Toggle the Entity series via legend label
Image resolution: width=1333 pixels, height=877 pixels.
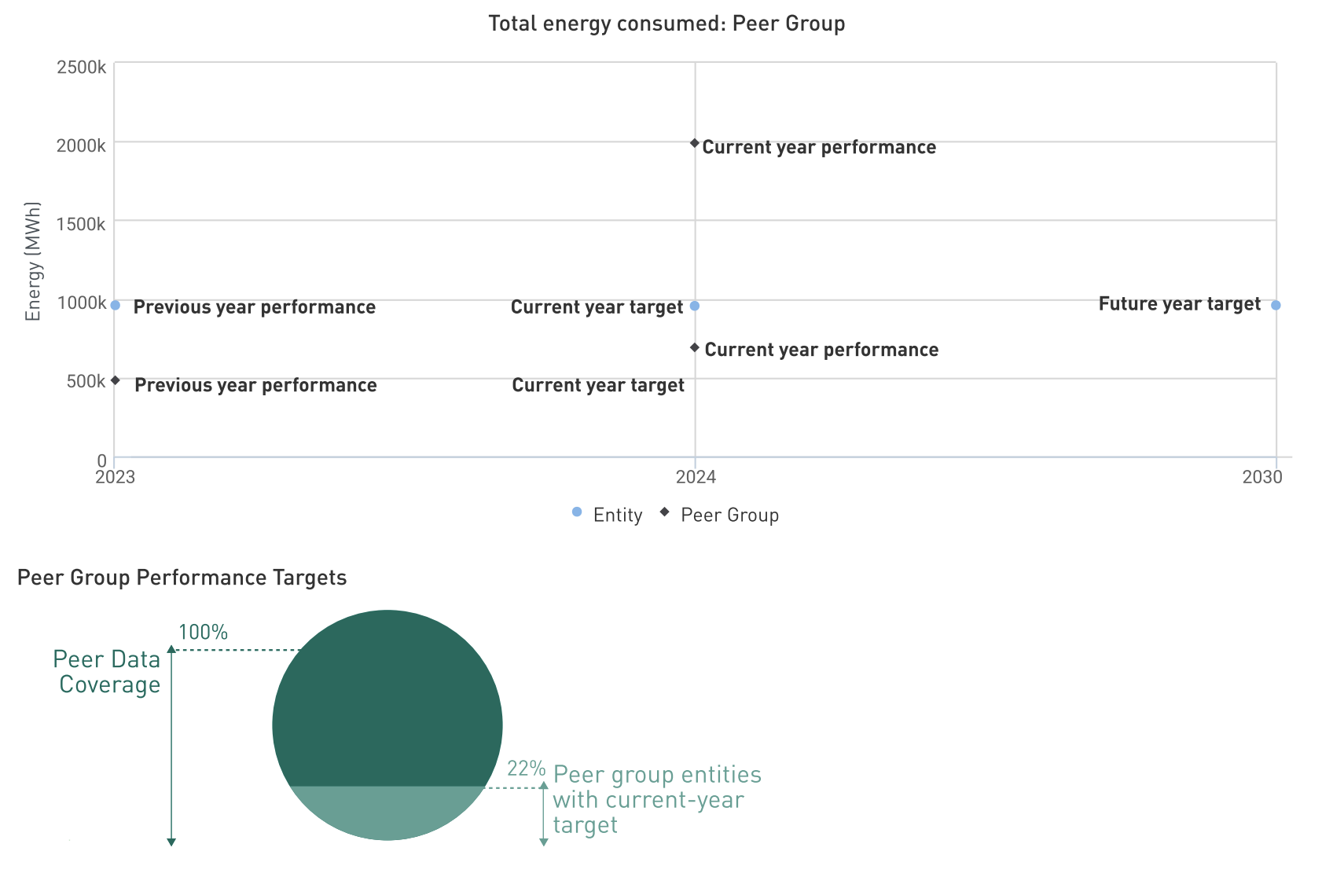pyautogui.click(x=617, y=516)
